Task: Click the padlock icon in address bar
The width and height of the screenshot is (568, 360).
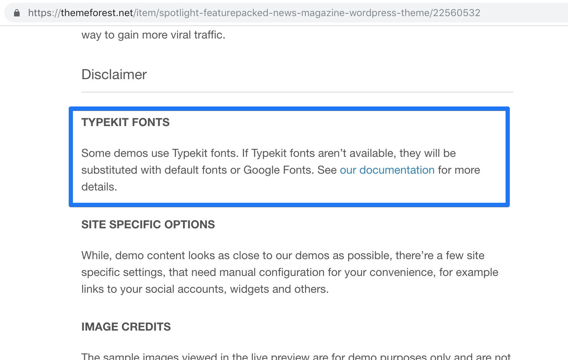Action: (17, 13)
